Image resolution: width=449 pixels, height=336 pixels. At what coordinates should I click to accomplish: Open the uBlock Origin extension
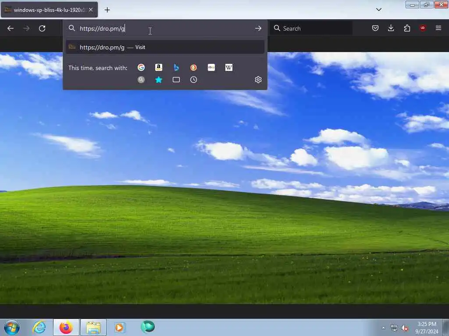pyautogui.click(x=423, y=28)
